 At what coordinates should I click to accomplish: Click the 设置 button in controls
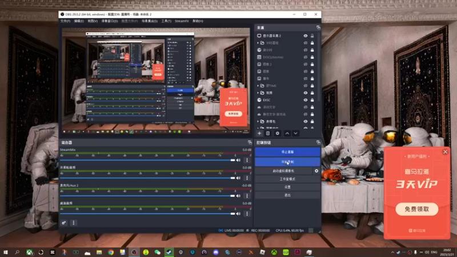click(x=287, y=187)
